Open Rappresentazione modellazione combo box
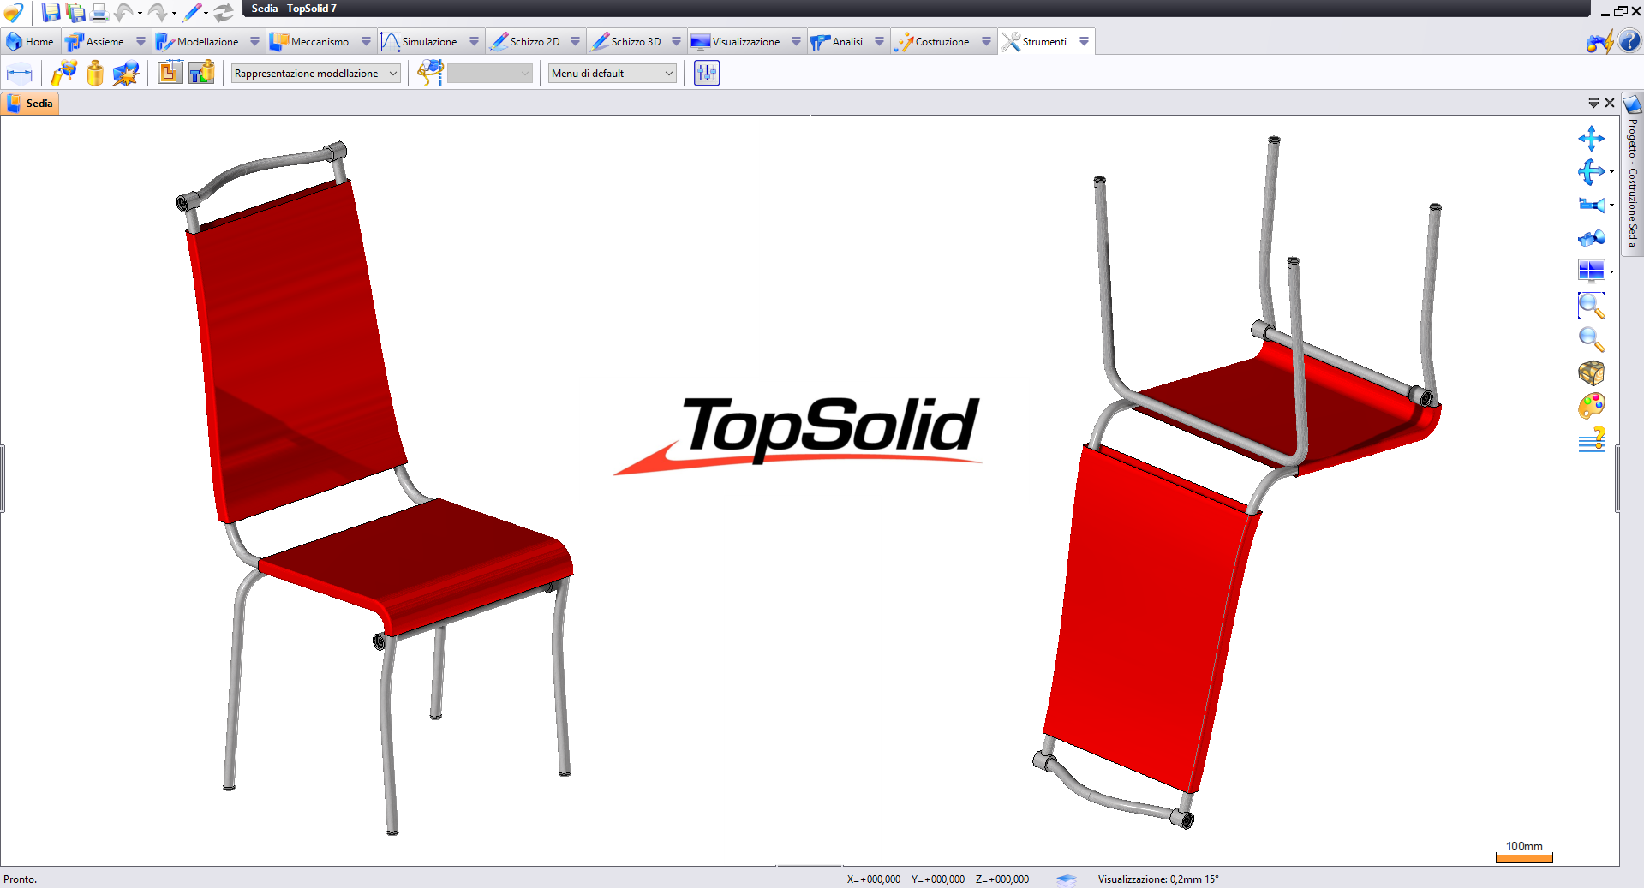 [315, 74]
